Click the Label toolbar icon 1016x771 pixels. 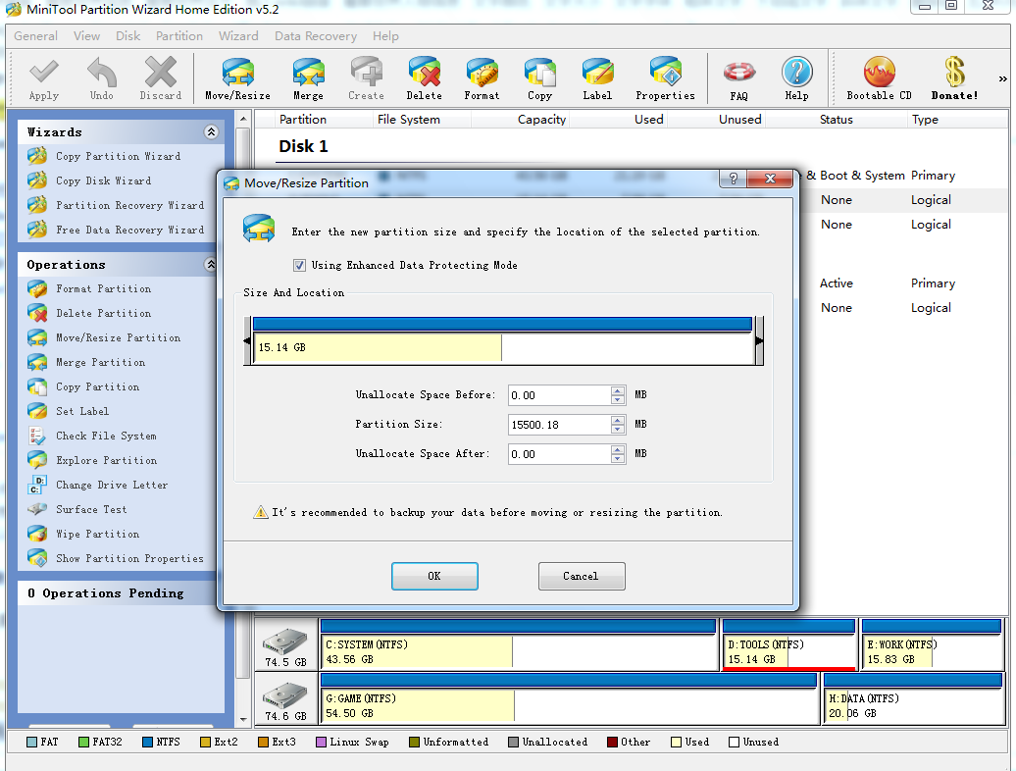click(597, 72)
